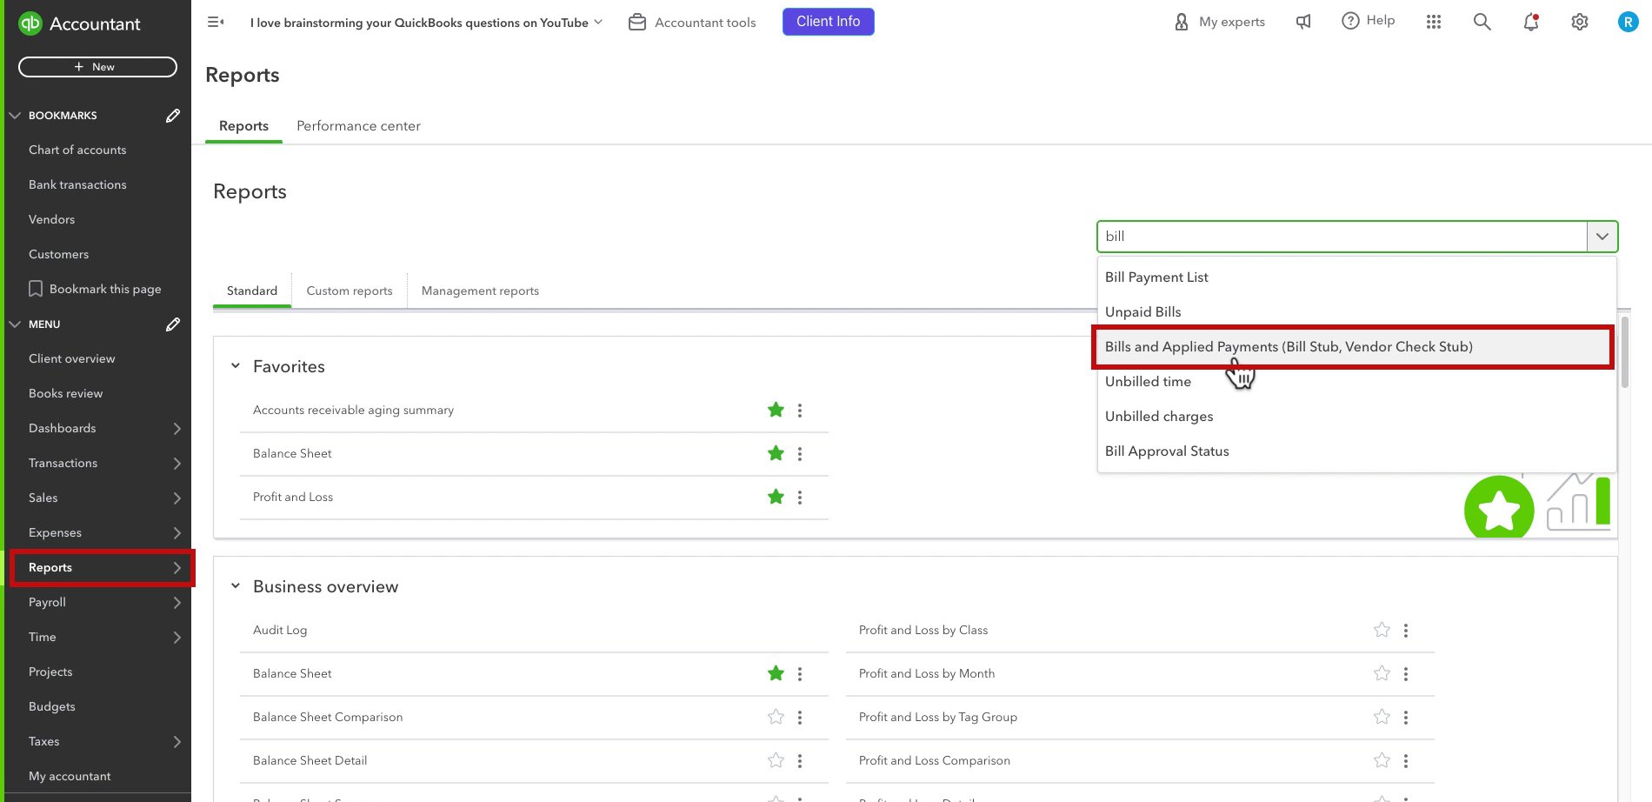The width and height of the screenshot is (1652, 802).
Task: Favorite Profit and Loss by Class star
Action: pos(1382,630)
